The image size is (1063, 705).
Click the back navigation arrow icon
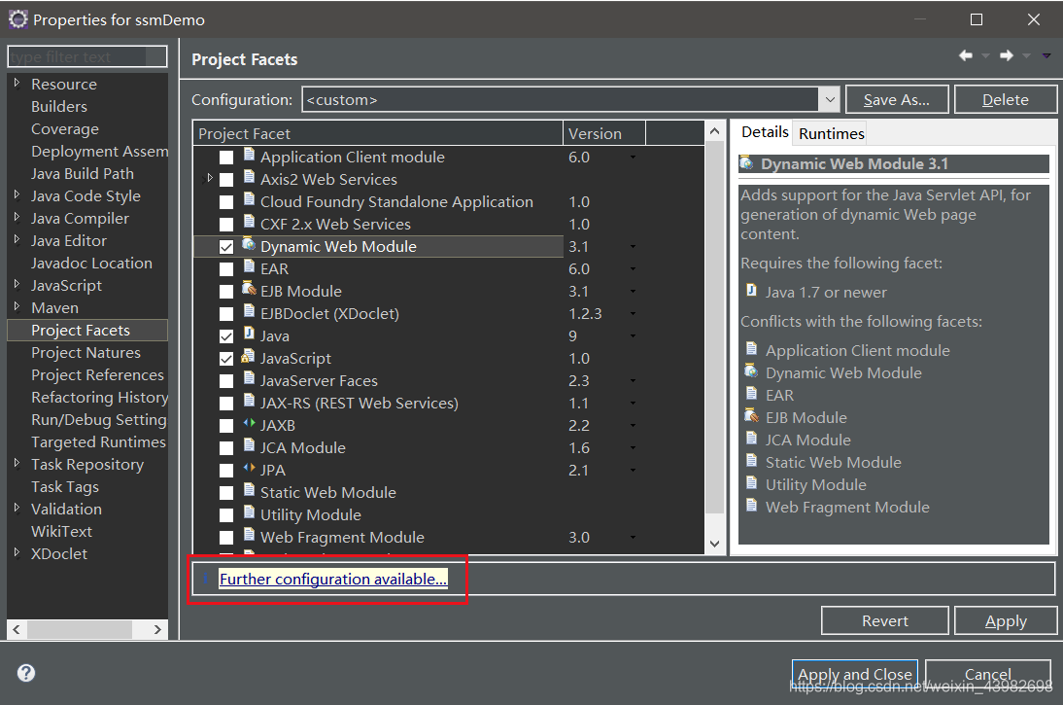click(966, 55)
